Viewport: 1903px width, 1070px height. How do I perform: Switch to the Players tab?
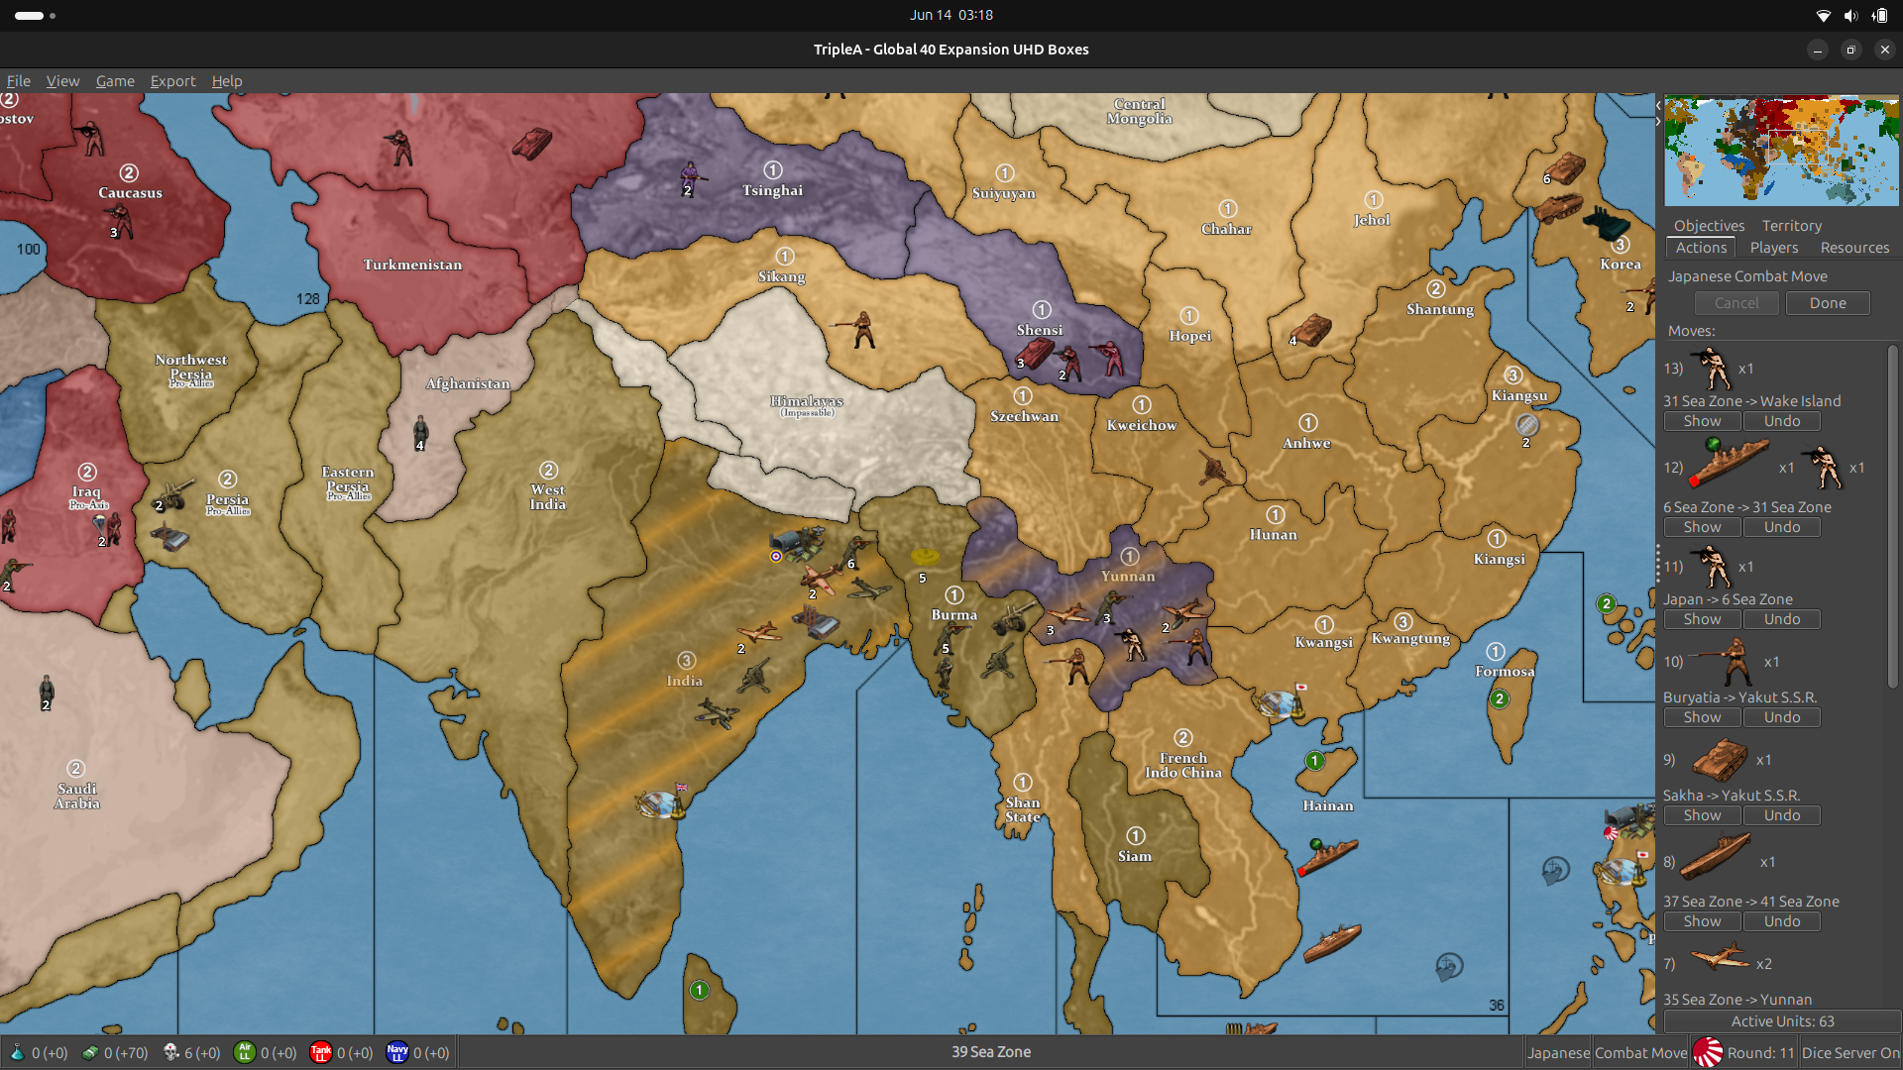(x=1773, y=248)
